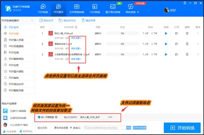The image size is (204, 135).
Task: Open the 迅捷PDF编辑器 recommended product
Action: point(15,111)
